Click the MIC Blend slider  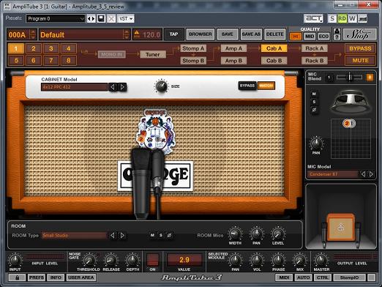click(x=349, y=78)
